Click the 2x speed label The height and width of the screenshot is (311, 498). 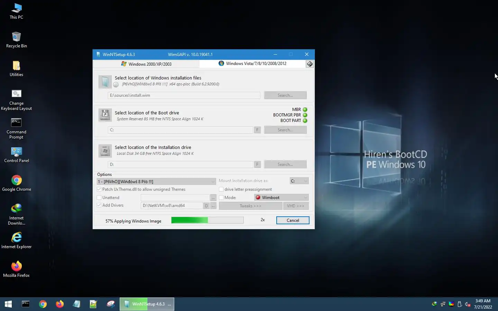pyautogui.click(x=263, y=220)
